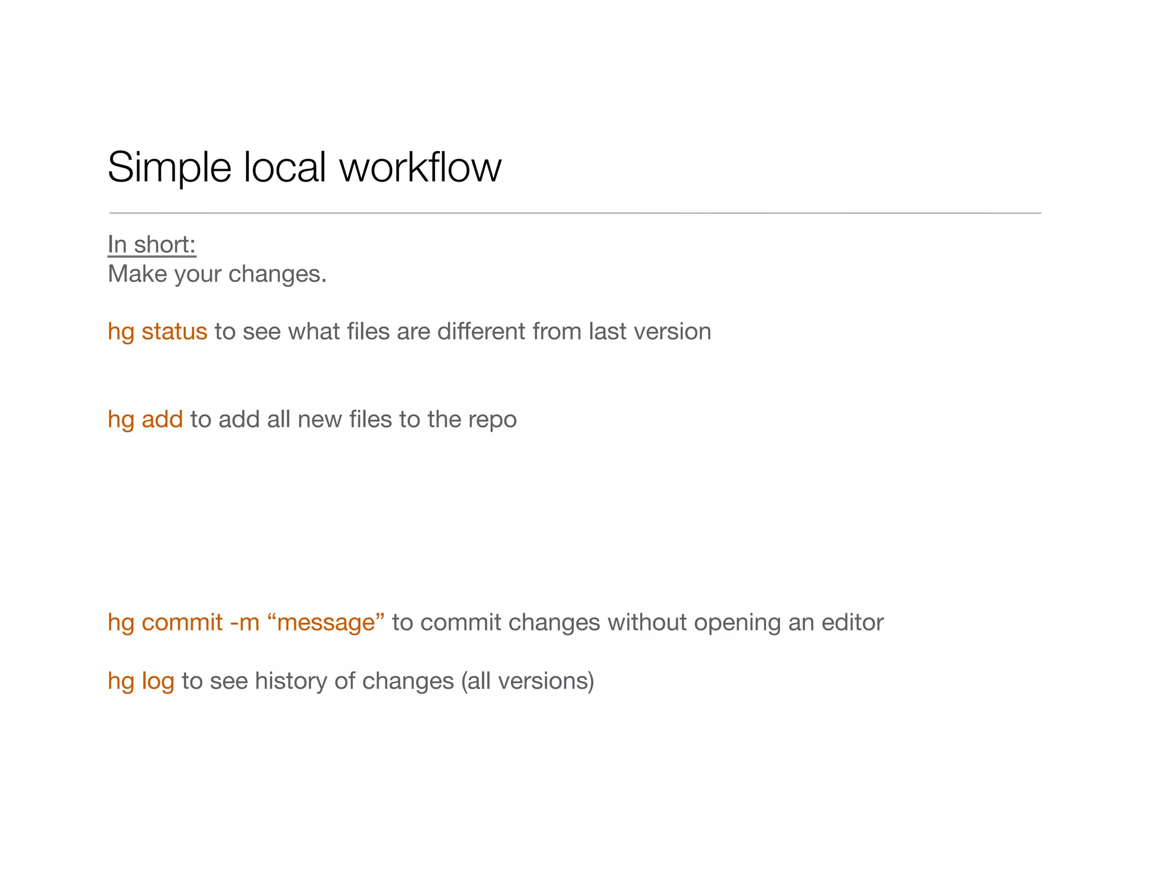Viewport: 1151px width, 889px height.
Task: Click 'to see history of changes (all versions)'
Action: coord(388,681)
